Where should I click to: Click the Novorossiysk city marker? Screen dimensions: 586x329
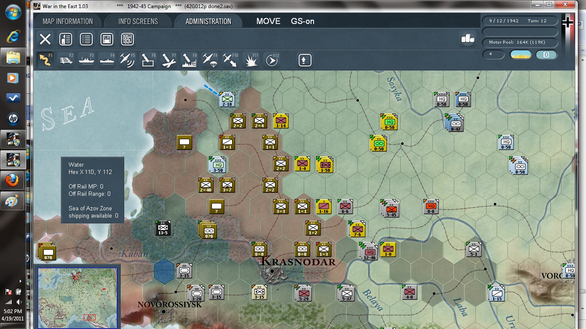point(163,311)
